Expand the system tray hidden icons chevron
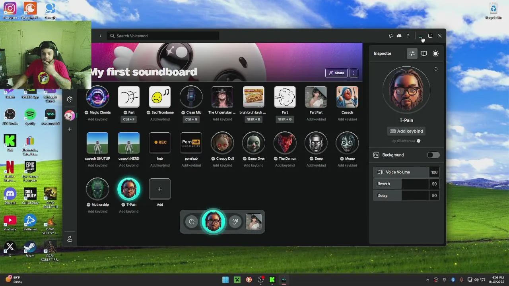The height and width of the screenshot is (286, 509). click(x=427, y=280)
